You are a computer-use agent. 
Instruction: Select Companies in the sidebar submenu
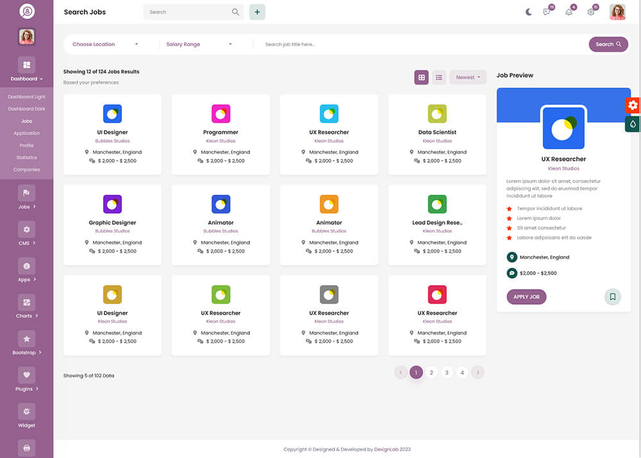26,170
